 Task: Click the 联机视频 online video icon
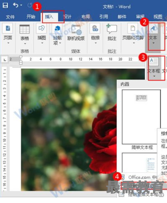[x=76, y=30]
